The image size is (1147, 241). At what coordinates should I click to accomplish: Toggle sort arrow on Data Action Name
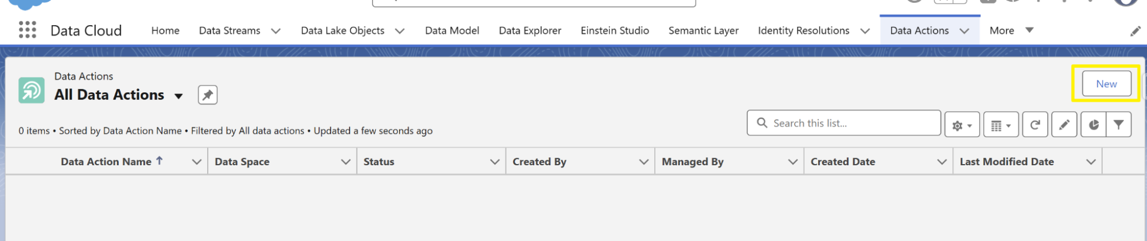pyautogui.click(x=160, y=161)
